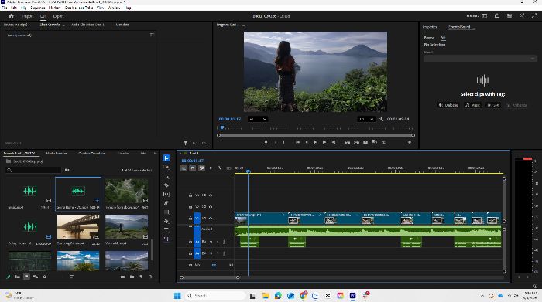This screenshot has height=302, width=542.
Task: Add a marker in the Program Monitor
Action: (266, 142)
